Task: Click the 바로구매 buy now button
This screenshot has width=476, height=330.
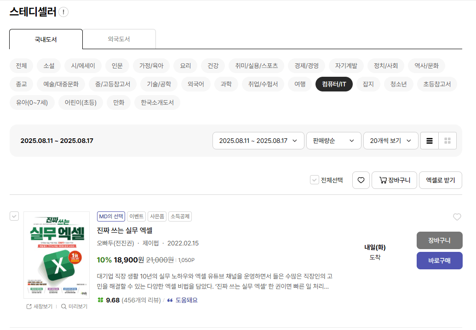Action: (x=440, y=261)
